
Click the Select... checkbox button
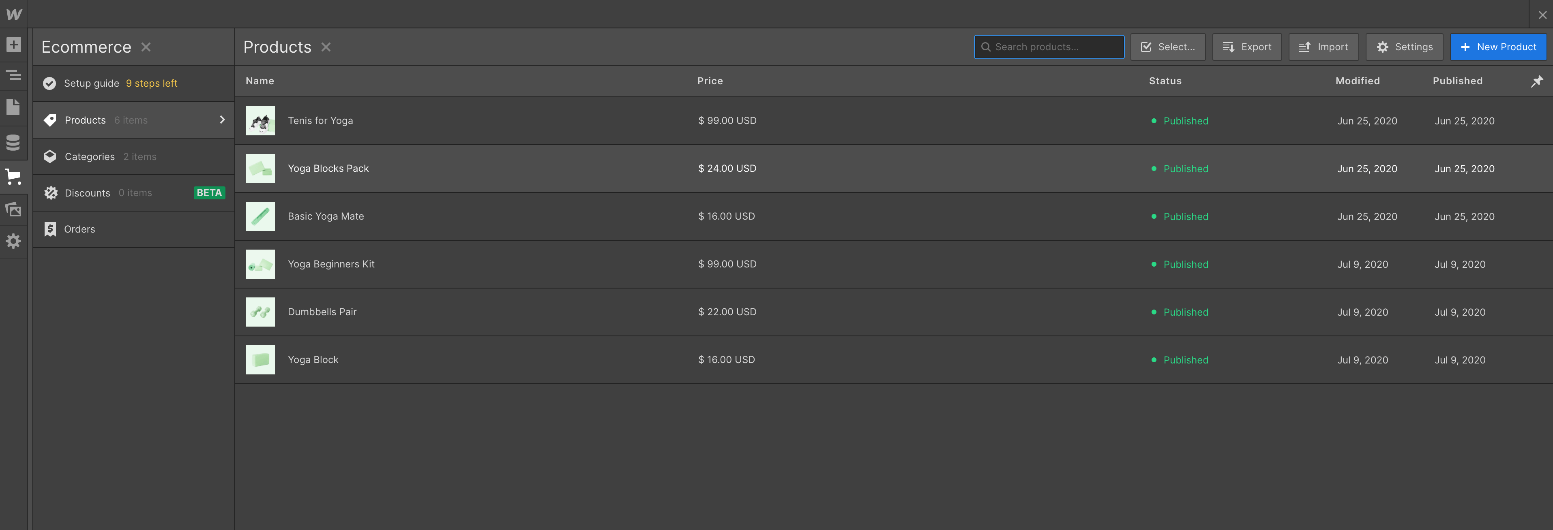pyautogui.click(x=1167, y=47)
